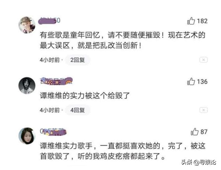Dismiss the comment with the 4回复 button
221x170 pixels.
click(204, 110)
